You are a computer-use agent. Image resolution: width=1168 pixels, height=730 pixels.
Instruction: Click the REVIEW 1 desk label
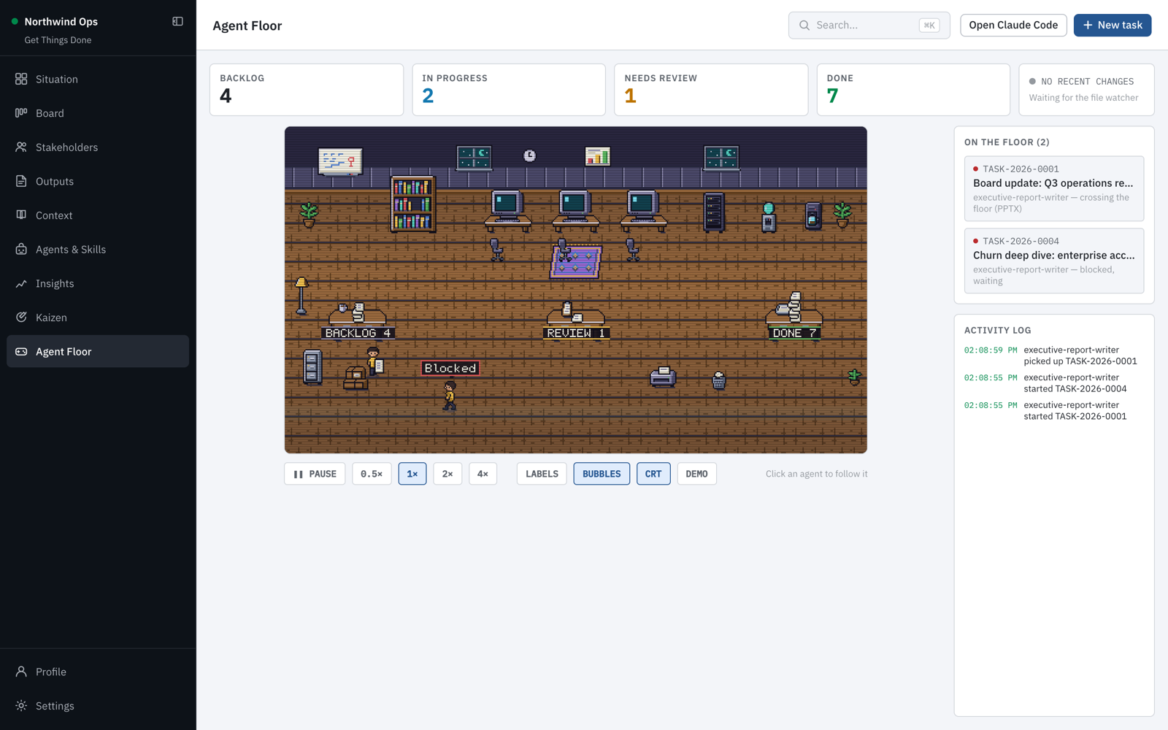[576, 333]
